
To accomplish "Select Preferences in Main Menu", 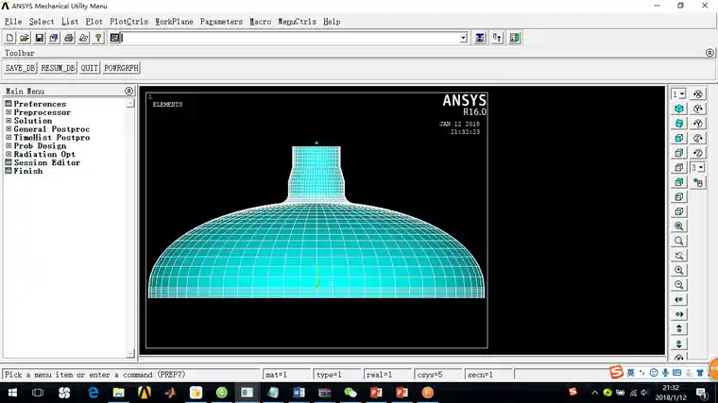I will 40,104.
